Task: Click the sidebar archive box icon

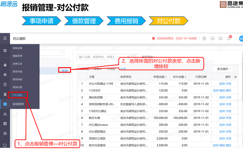Action: pyautogui.click(x=5, y=85)
